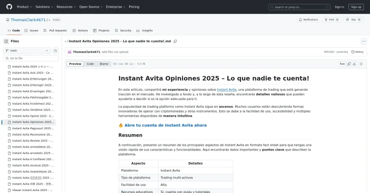Click the Trading multi-activos table cell
Viewport: 370px width, 193px height.
196,178
